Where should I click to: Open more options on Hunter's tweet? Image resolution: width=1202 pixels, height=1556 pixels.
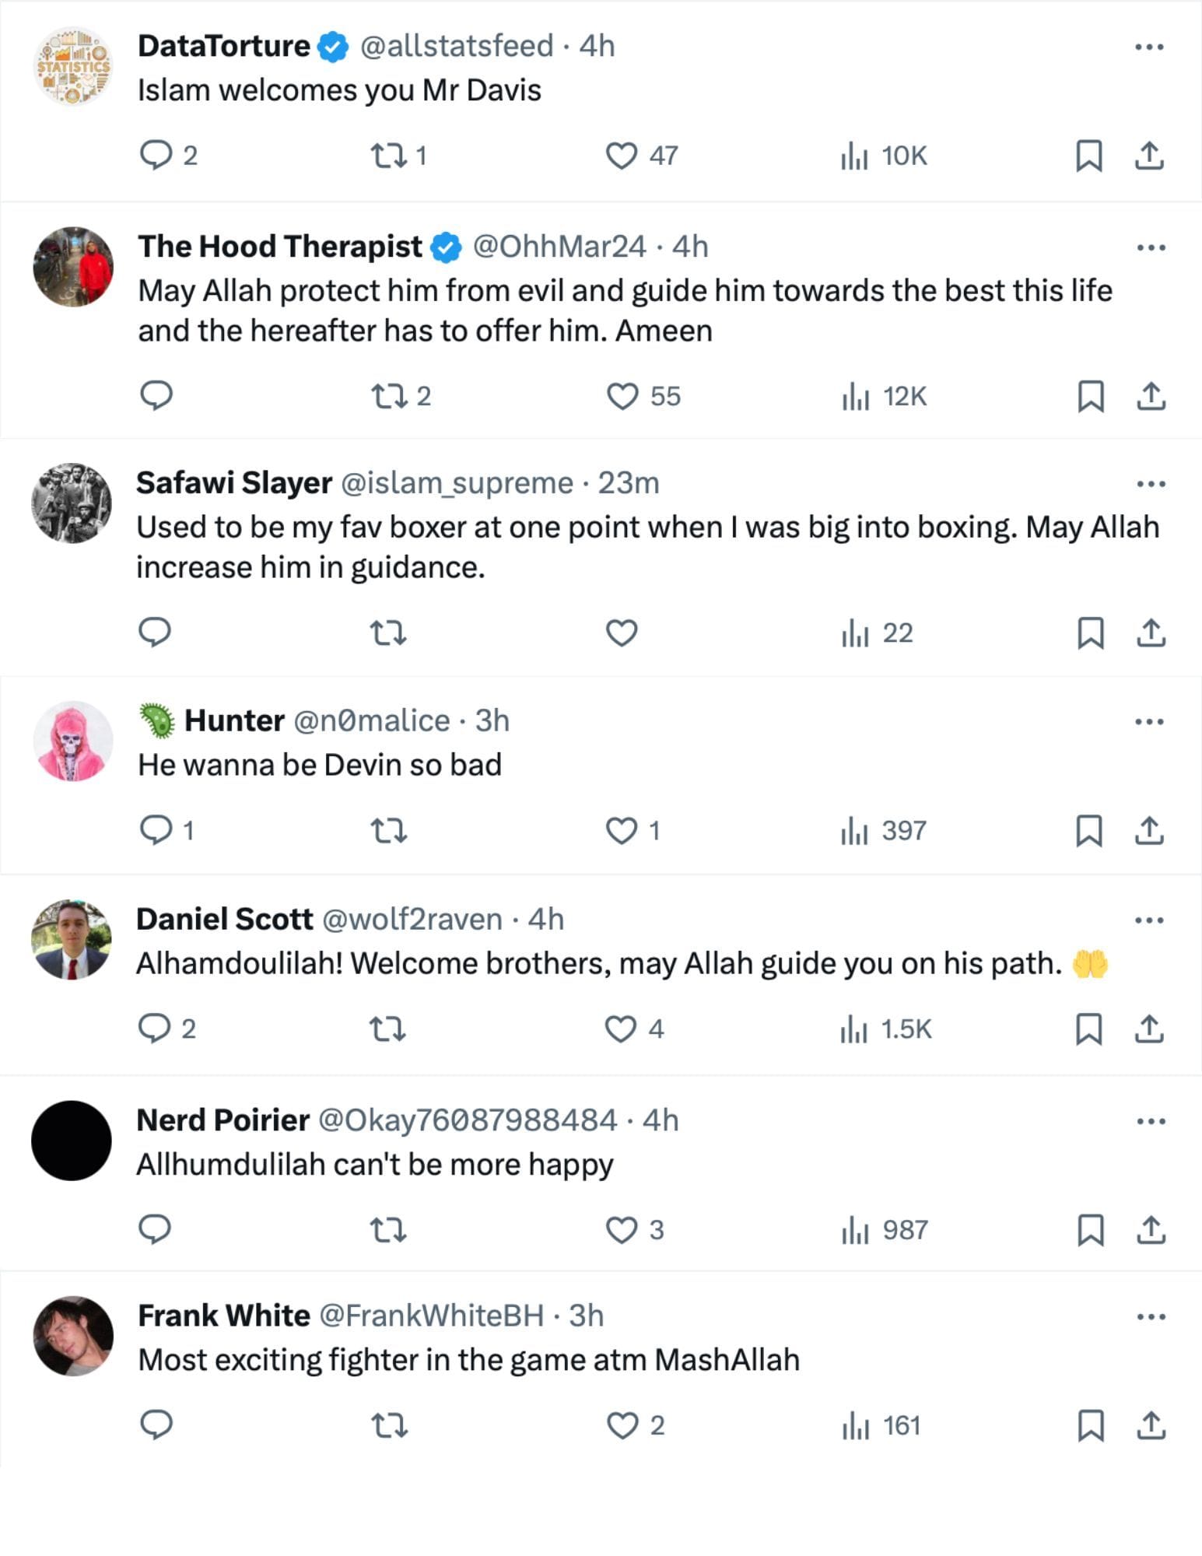tap(1150, 722)
